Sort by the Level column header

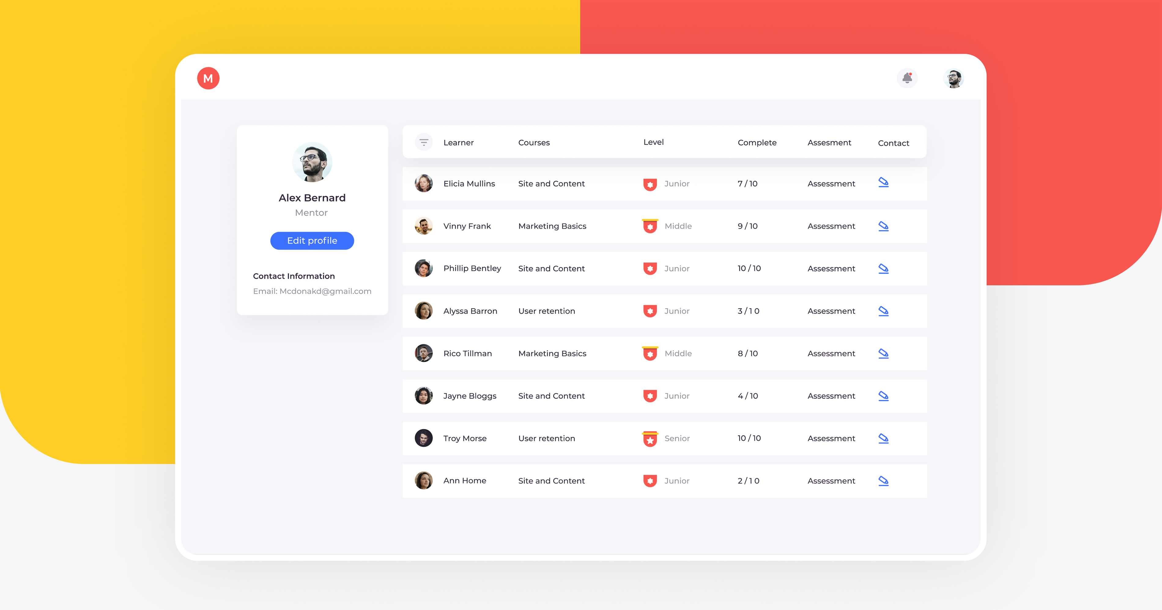(653, 142)
